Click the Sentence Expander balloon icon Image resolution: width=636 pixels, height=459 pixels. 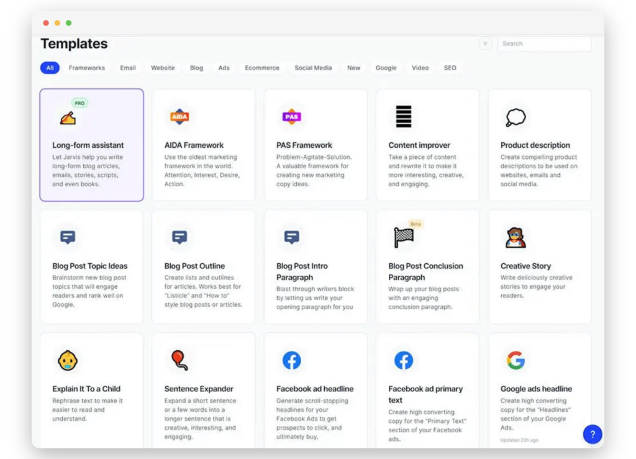click(x=179, y=360)
